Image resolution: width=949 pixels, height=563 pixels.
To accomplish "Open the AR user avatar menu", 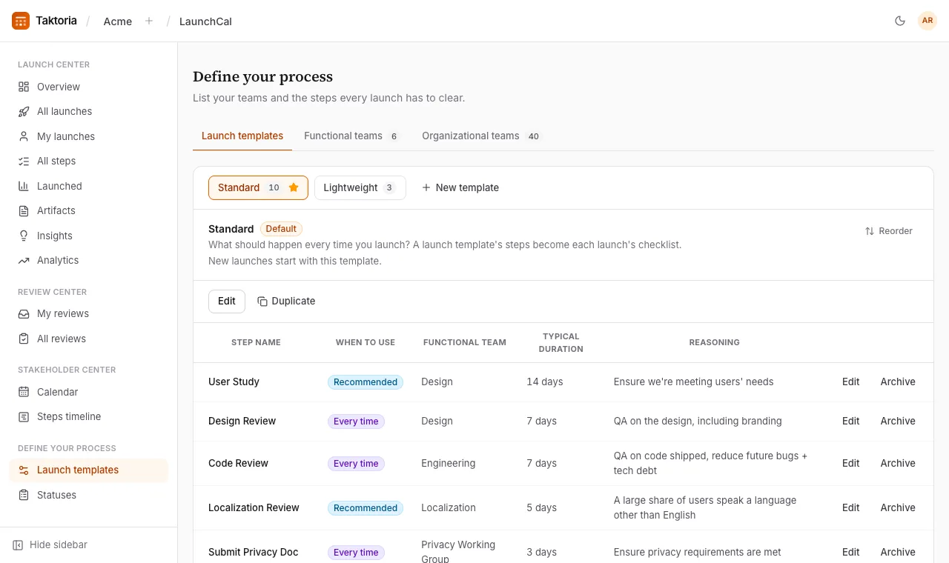I will tap(927, 21).
